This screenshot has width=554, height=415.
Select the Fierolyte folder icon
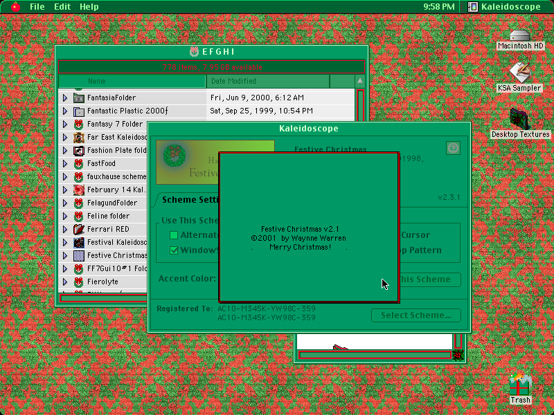pos(78,282)
